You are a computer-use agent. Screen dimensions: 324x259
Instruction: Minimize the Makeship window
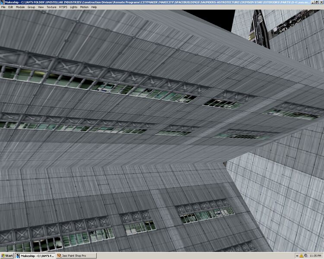pos(313,2)
